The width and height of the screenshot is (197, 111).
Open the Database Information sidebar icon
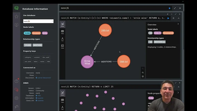point(16,8)
